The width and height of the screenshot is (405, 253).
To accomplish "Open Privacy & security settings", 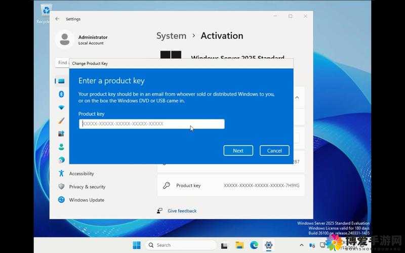I will click(87, 187).
